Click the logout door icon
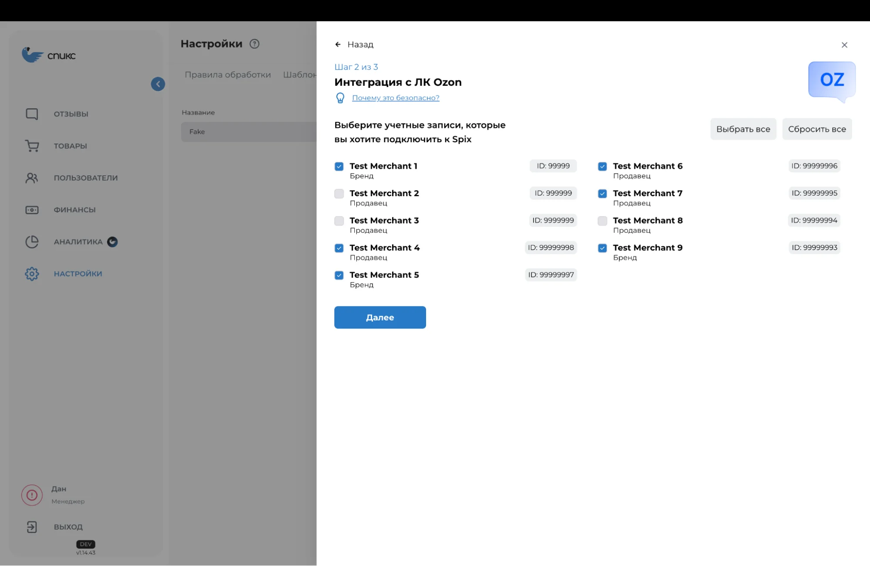This screenshot has width=870, height=566. coord(32,527)
